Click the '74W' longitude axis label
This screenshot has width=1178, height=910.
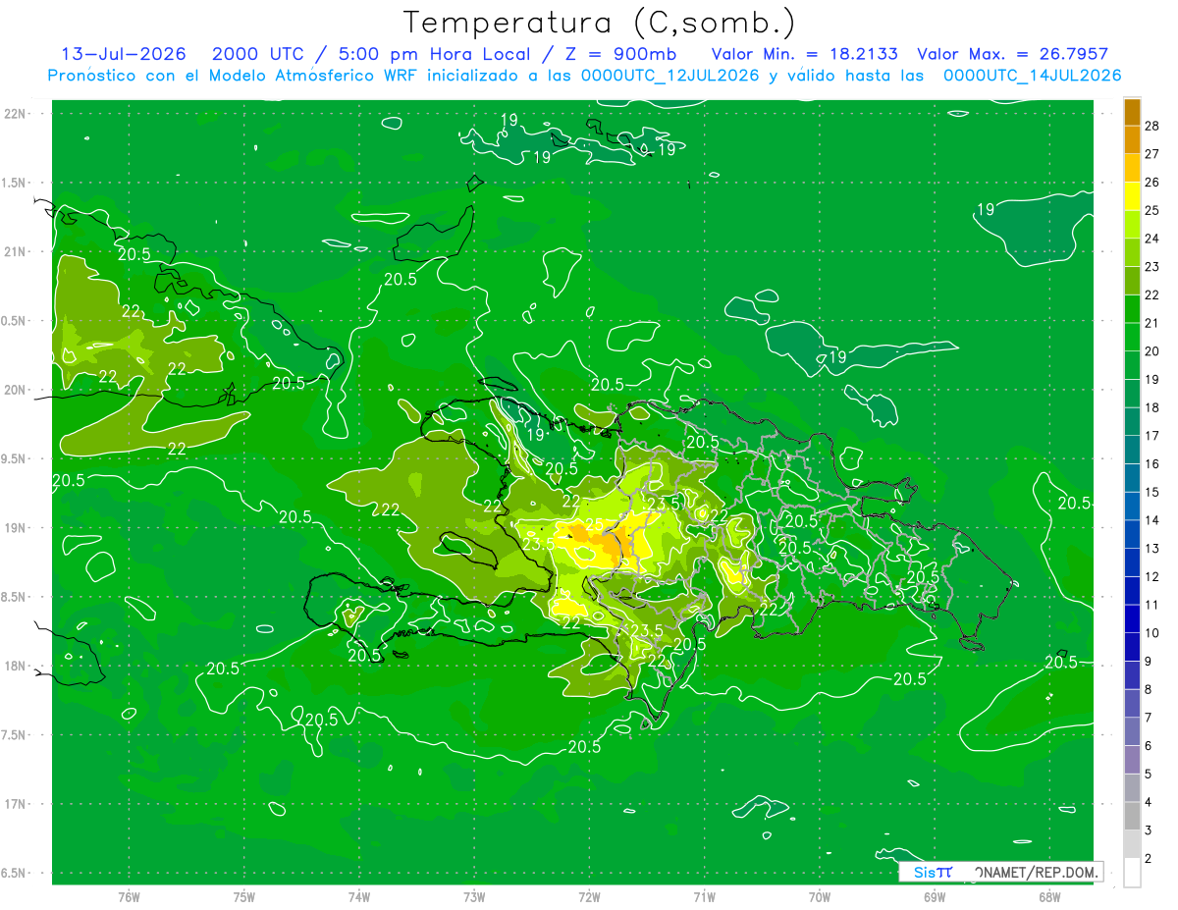(358, 897)
